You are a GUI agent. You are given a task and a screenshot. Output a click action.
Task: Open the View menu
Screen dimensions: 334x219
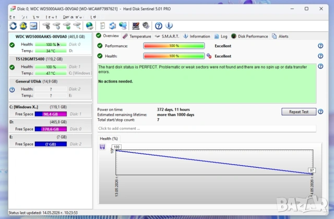[x=36, y=17]
